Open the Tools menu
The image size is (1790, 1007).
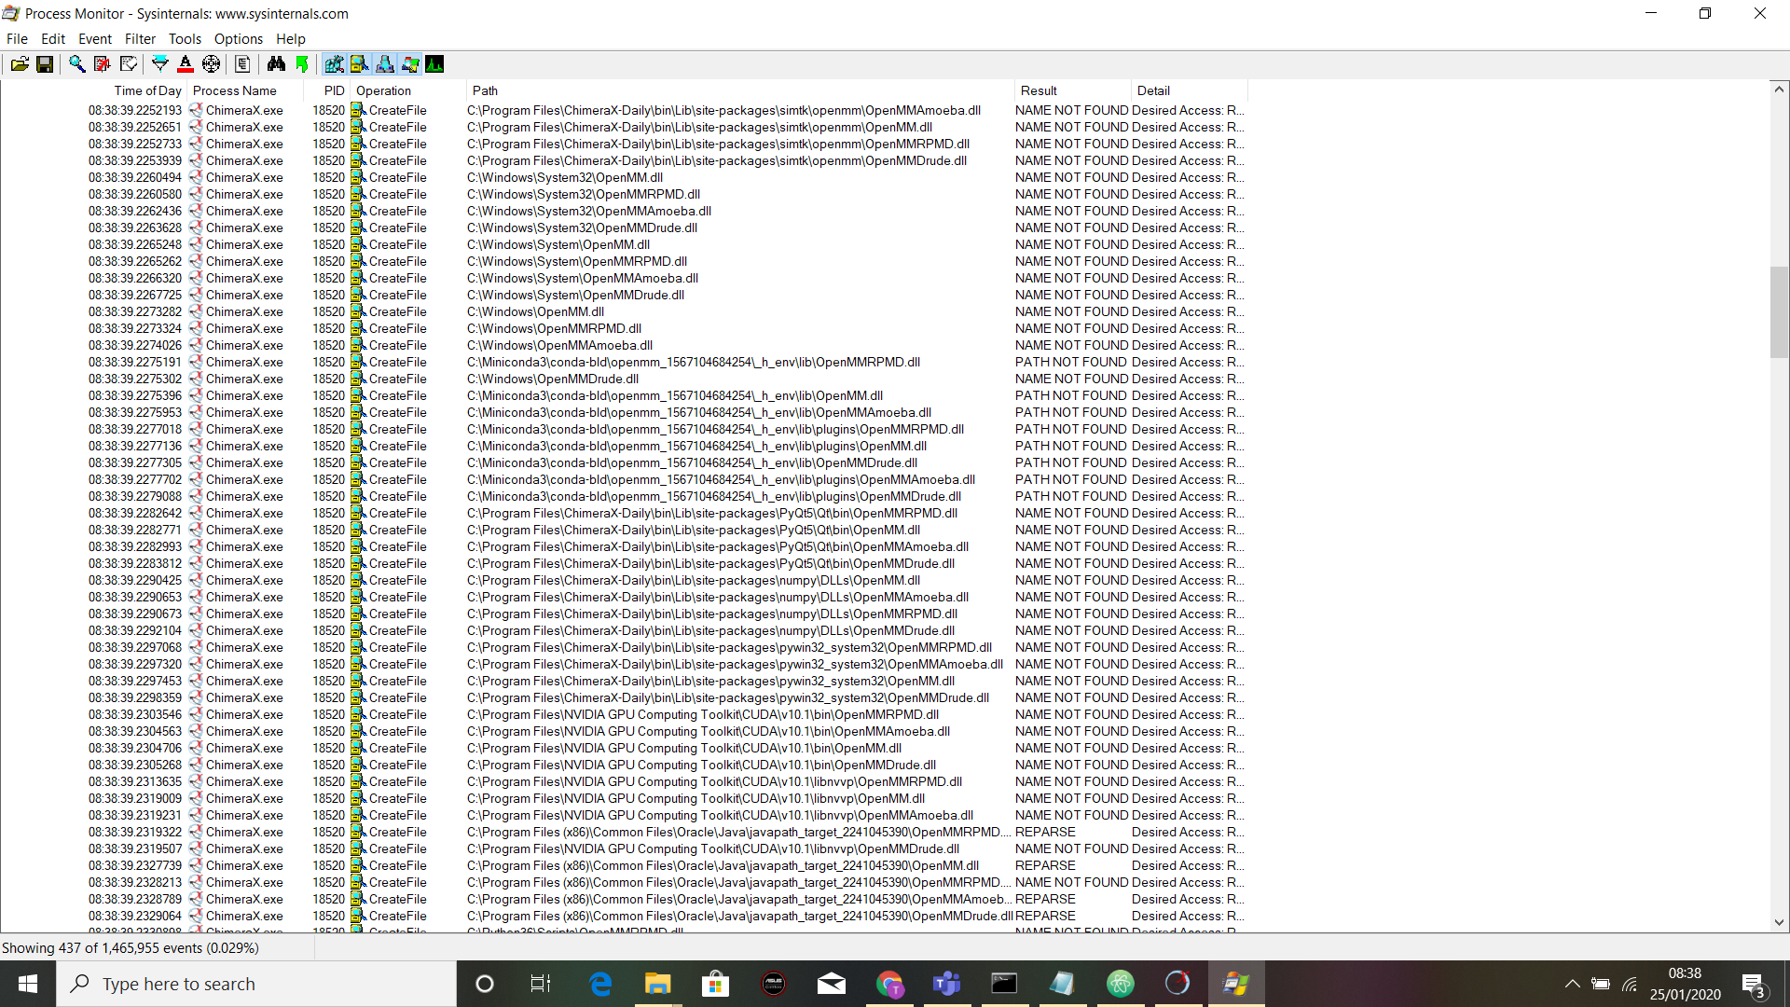(185, 39)
